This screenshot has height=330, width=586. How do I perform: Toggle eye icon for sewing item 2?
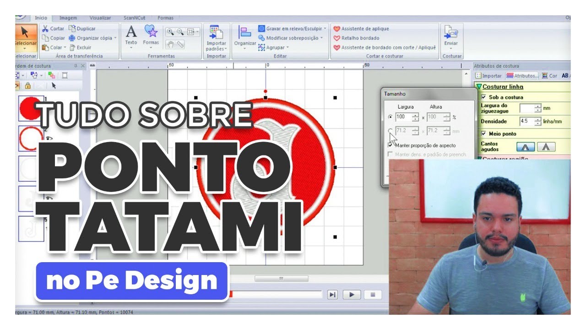tap(49, 138)
